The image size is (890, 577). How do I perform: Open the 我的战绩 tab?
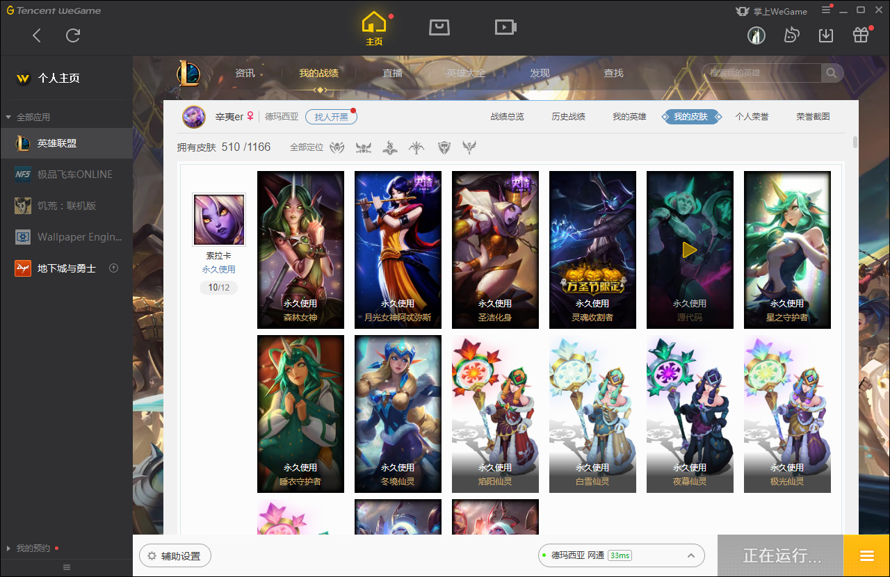[x=319, y=73]
